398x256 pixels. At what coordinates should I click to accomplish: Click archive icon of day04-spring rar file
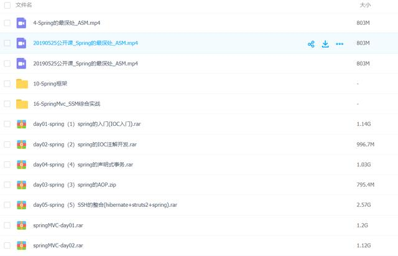22,164
